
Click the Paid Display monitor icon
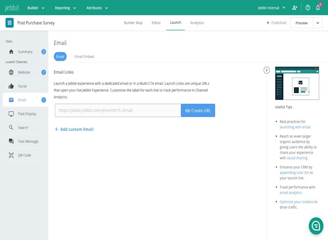click(11, 114)
